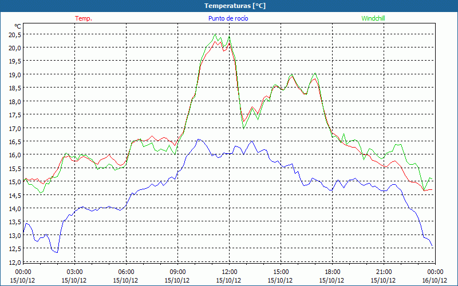Click the '16/10/12' date label
This screenshot has width=458, height=286.
(x=435, y=280)
